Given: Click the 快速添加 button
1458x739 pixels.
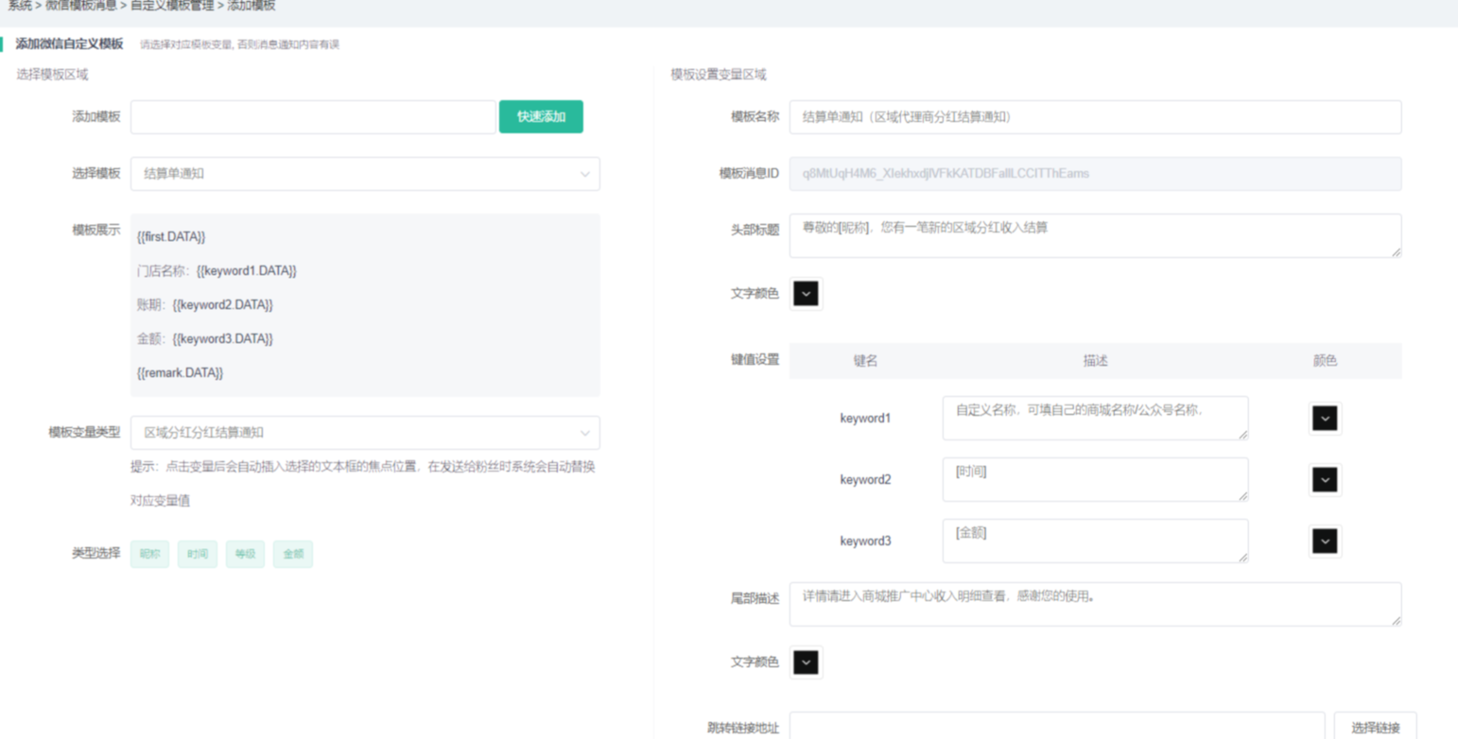Looking at the screenshot, I should 541,117.
